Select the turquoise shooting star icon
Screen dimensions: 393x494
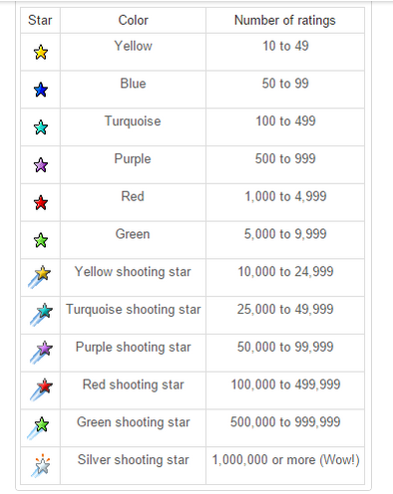pyautogui.click(x=40, y=315)
